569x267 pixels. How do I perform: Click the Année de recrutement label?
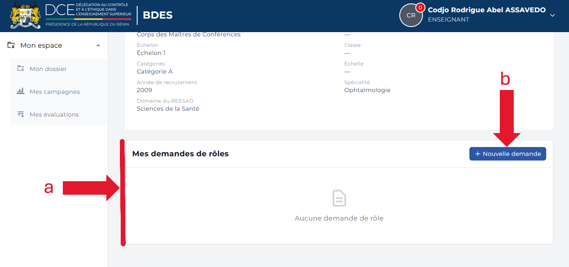(x=167, y=82)
